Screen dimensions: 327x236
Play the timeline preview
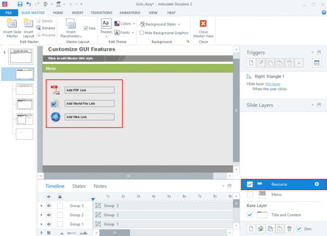(41, 233)
